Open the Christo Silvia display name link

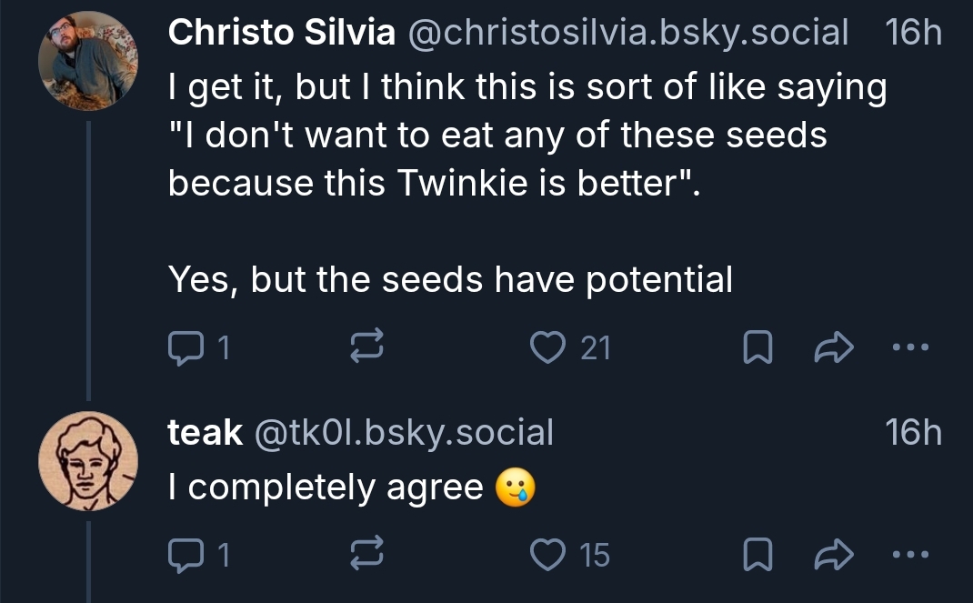point(282,34)
